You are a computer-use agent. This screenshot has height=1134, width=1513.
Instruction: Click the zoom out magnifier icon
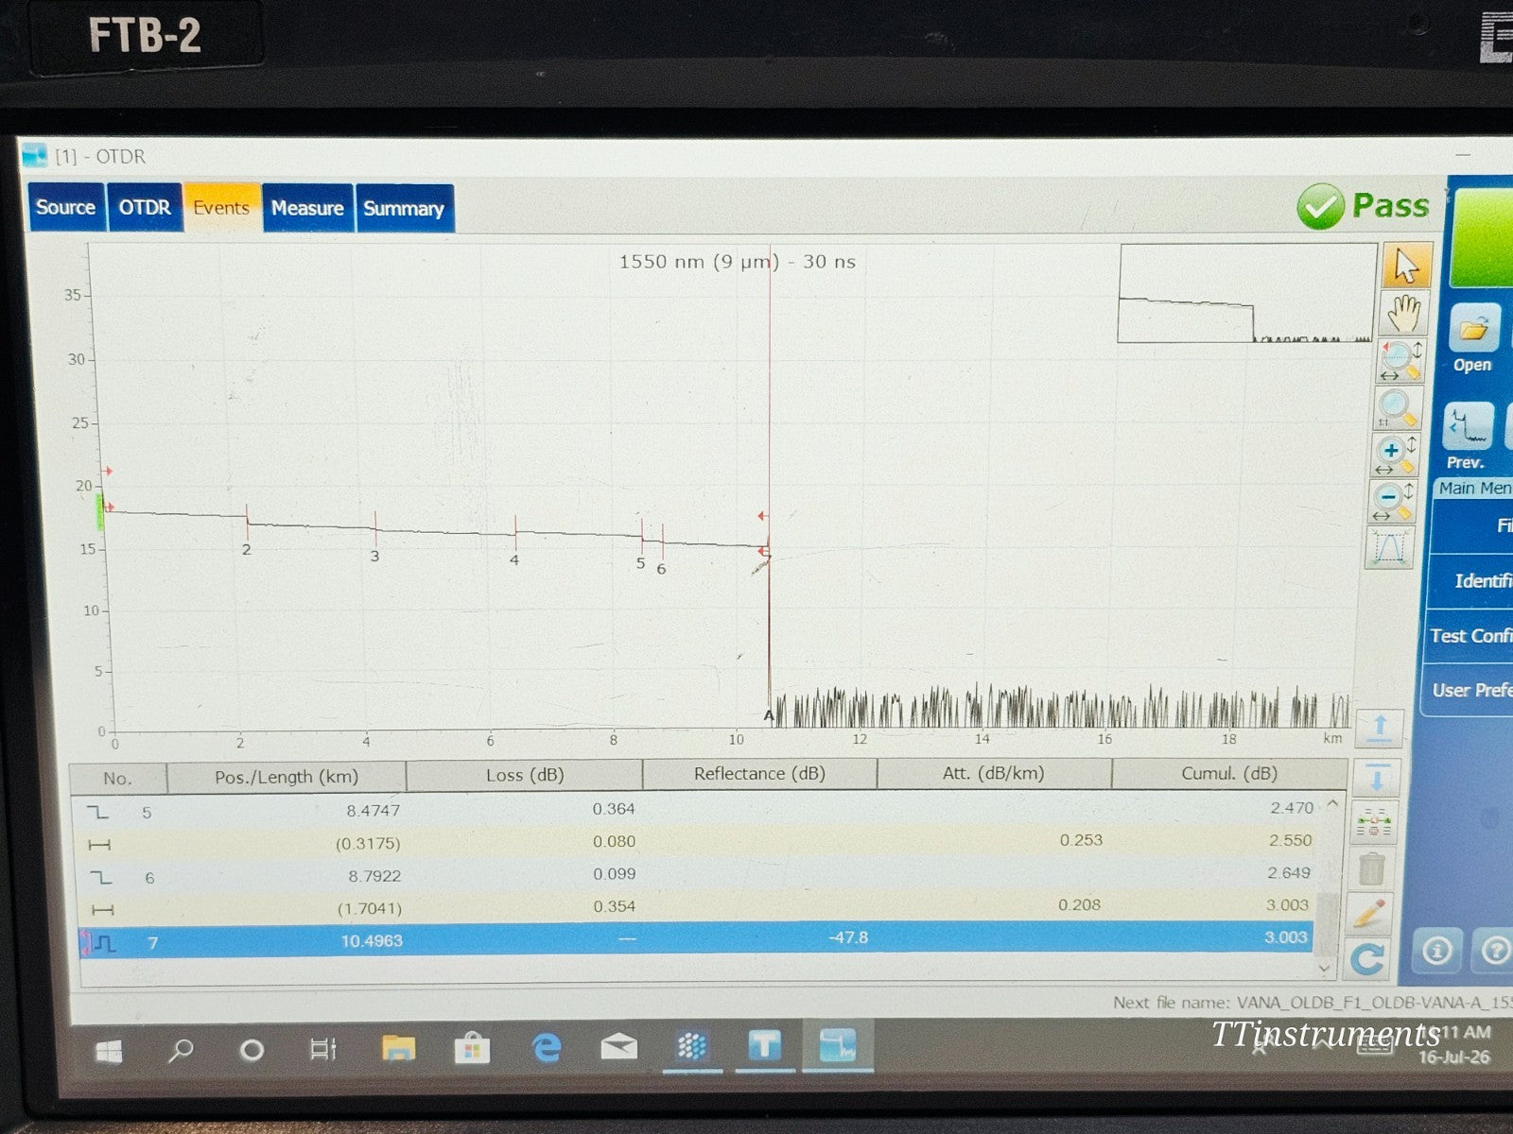(1392, 500)
